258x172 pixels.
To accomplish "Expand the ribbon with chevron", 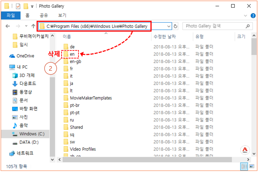I will (245, 16).
